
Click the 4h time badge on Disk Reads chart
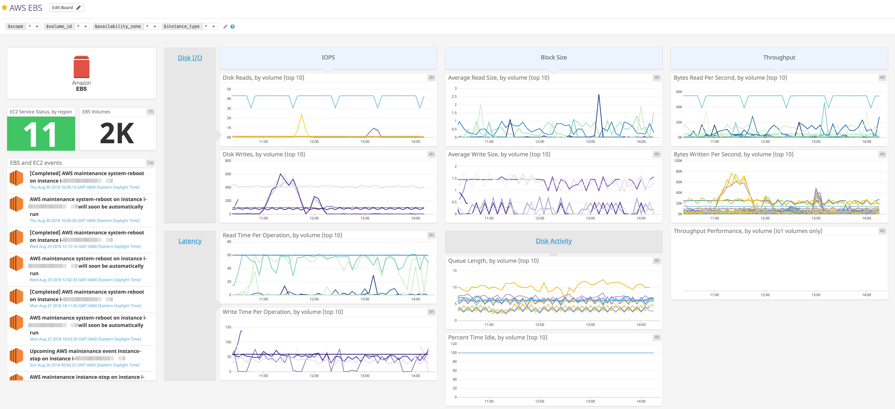pos(431,77)
